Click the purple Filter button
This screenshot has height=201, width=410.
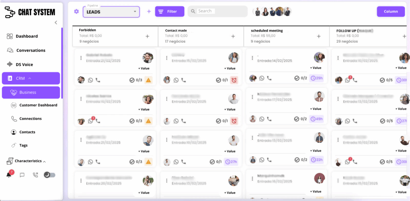click(x=170, y=12)
